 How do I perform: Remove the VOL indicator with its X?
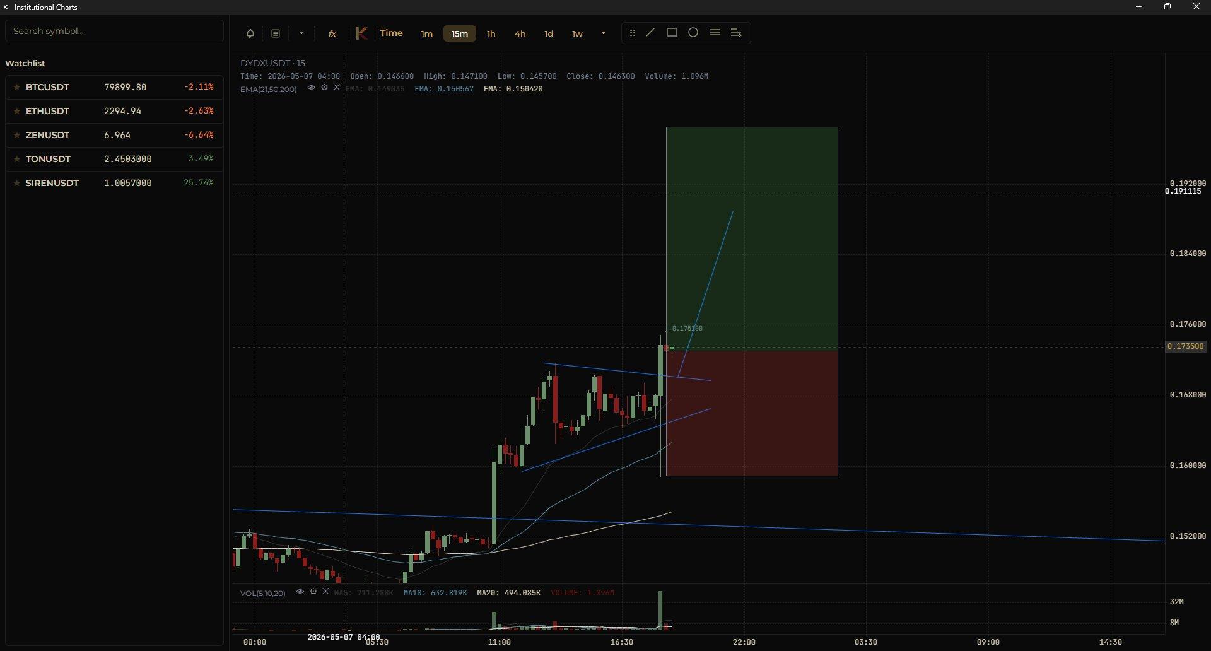(325, 592)
